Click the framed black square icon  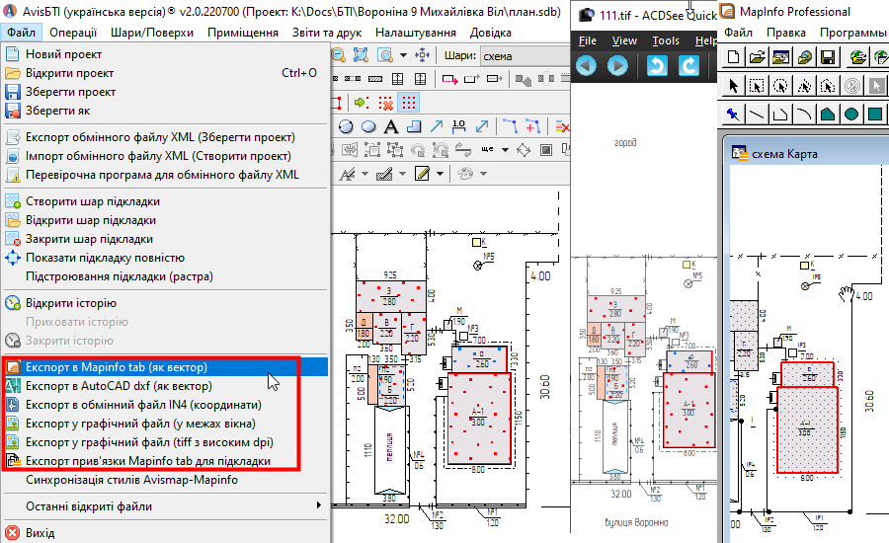(546, 150)
